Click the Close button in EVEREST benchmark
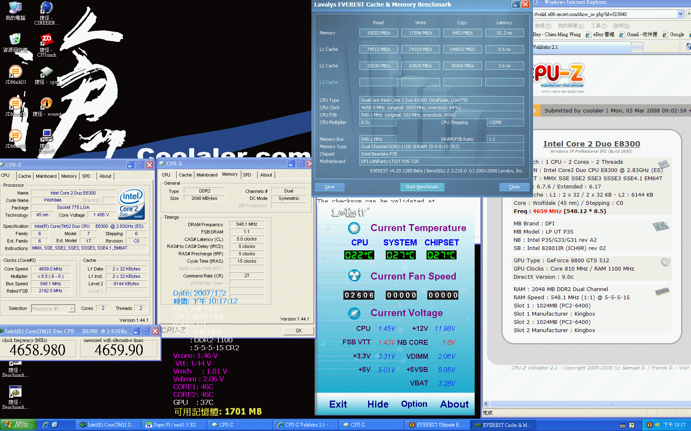Image resolution: width=691 pixels, height=431 pixels. tap(514, 187)
